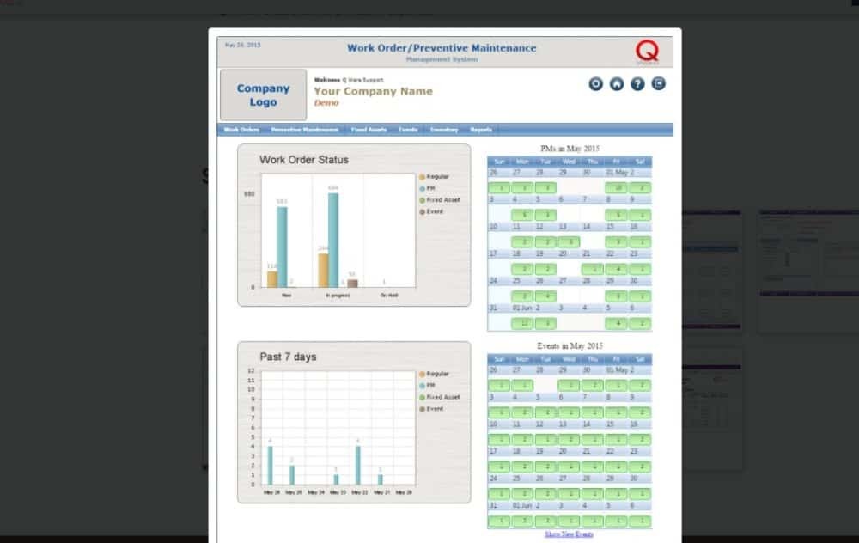The height and width of the screenshot is (543, 859).
Task: Click Event legend swatch in Work Order Status chart
Action: pos(423,211)
